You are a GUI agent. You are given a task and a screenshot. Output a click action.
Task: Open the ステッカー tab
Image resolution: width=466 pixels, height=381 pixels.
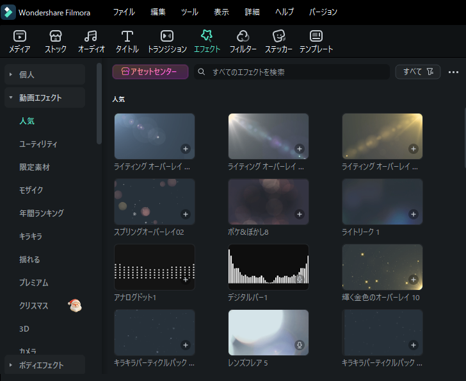pyautogui.click(x=279, y=42)
